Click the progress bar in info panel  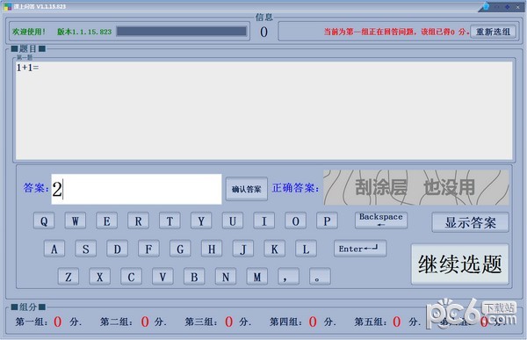[x=182, y=32]
